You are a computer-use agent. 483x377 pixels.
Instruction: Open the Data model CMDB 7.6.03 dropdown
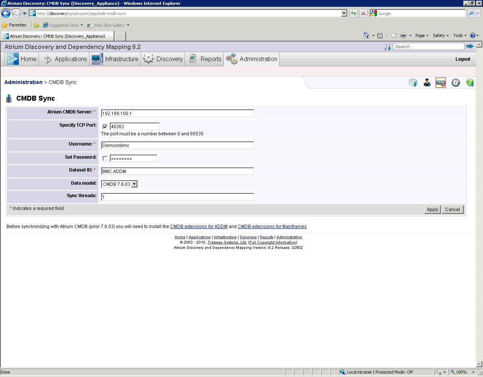(x=119, y=184)
